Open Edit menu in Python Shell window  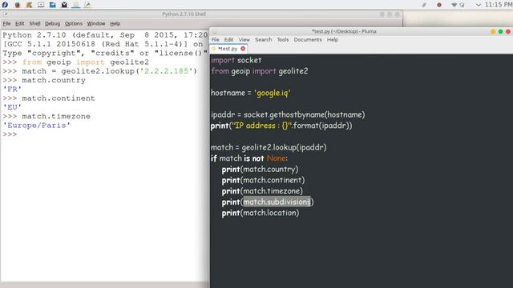(19, 23)
